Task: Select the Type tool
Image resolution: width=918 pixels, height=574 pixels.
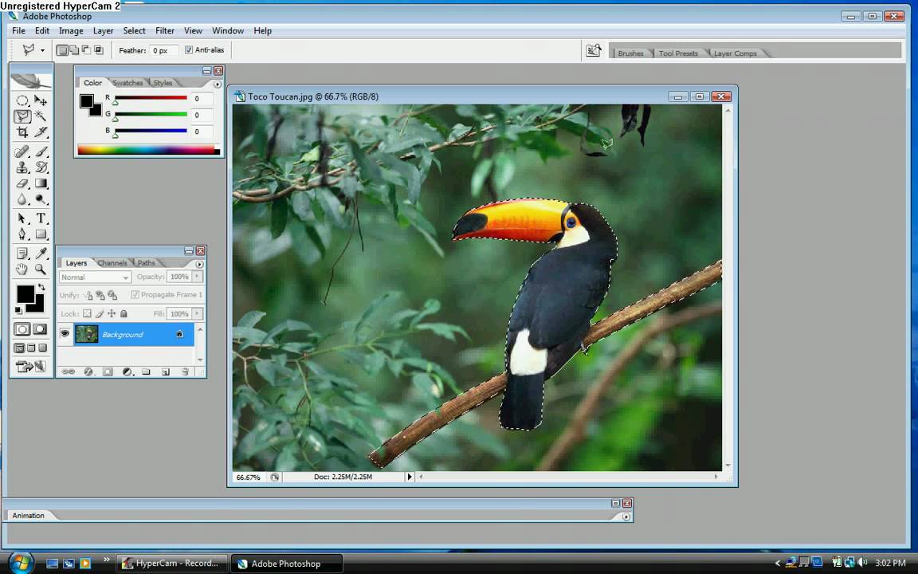Action: click(41, 218)
